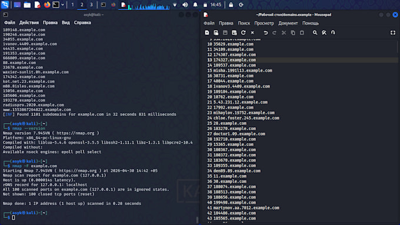
Task: Open Find and Replace icon
Action: click(x=324, y=33)
